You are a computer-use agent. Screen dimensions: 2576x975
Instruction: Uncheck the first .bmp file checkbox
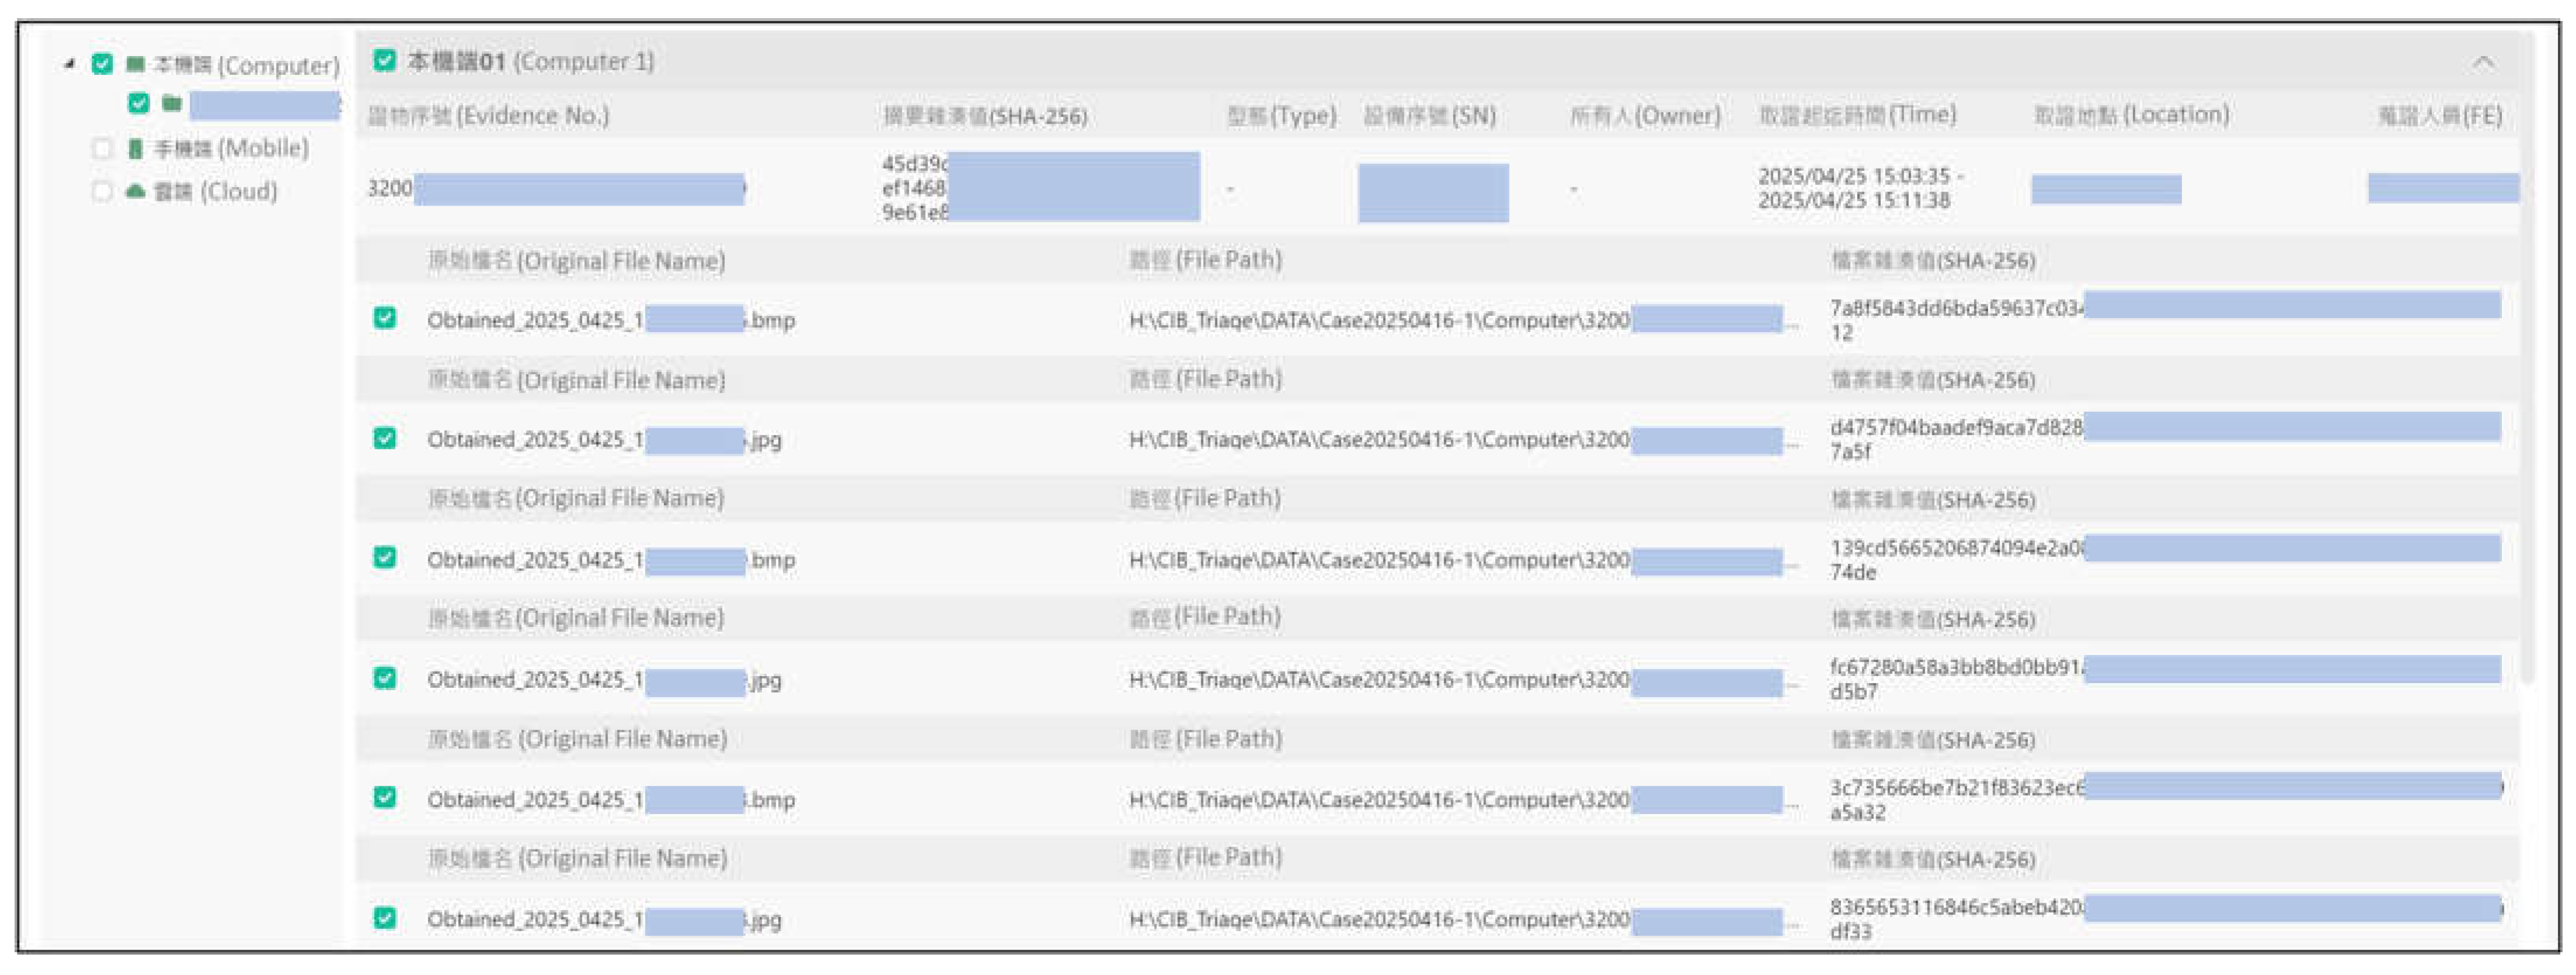[x=385, y=318]
